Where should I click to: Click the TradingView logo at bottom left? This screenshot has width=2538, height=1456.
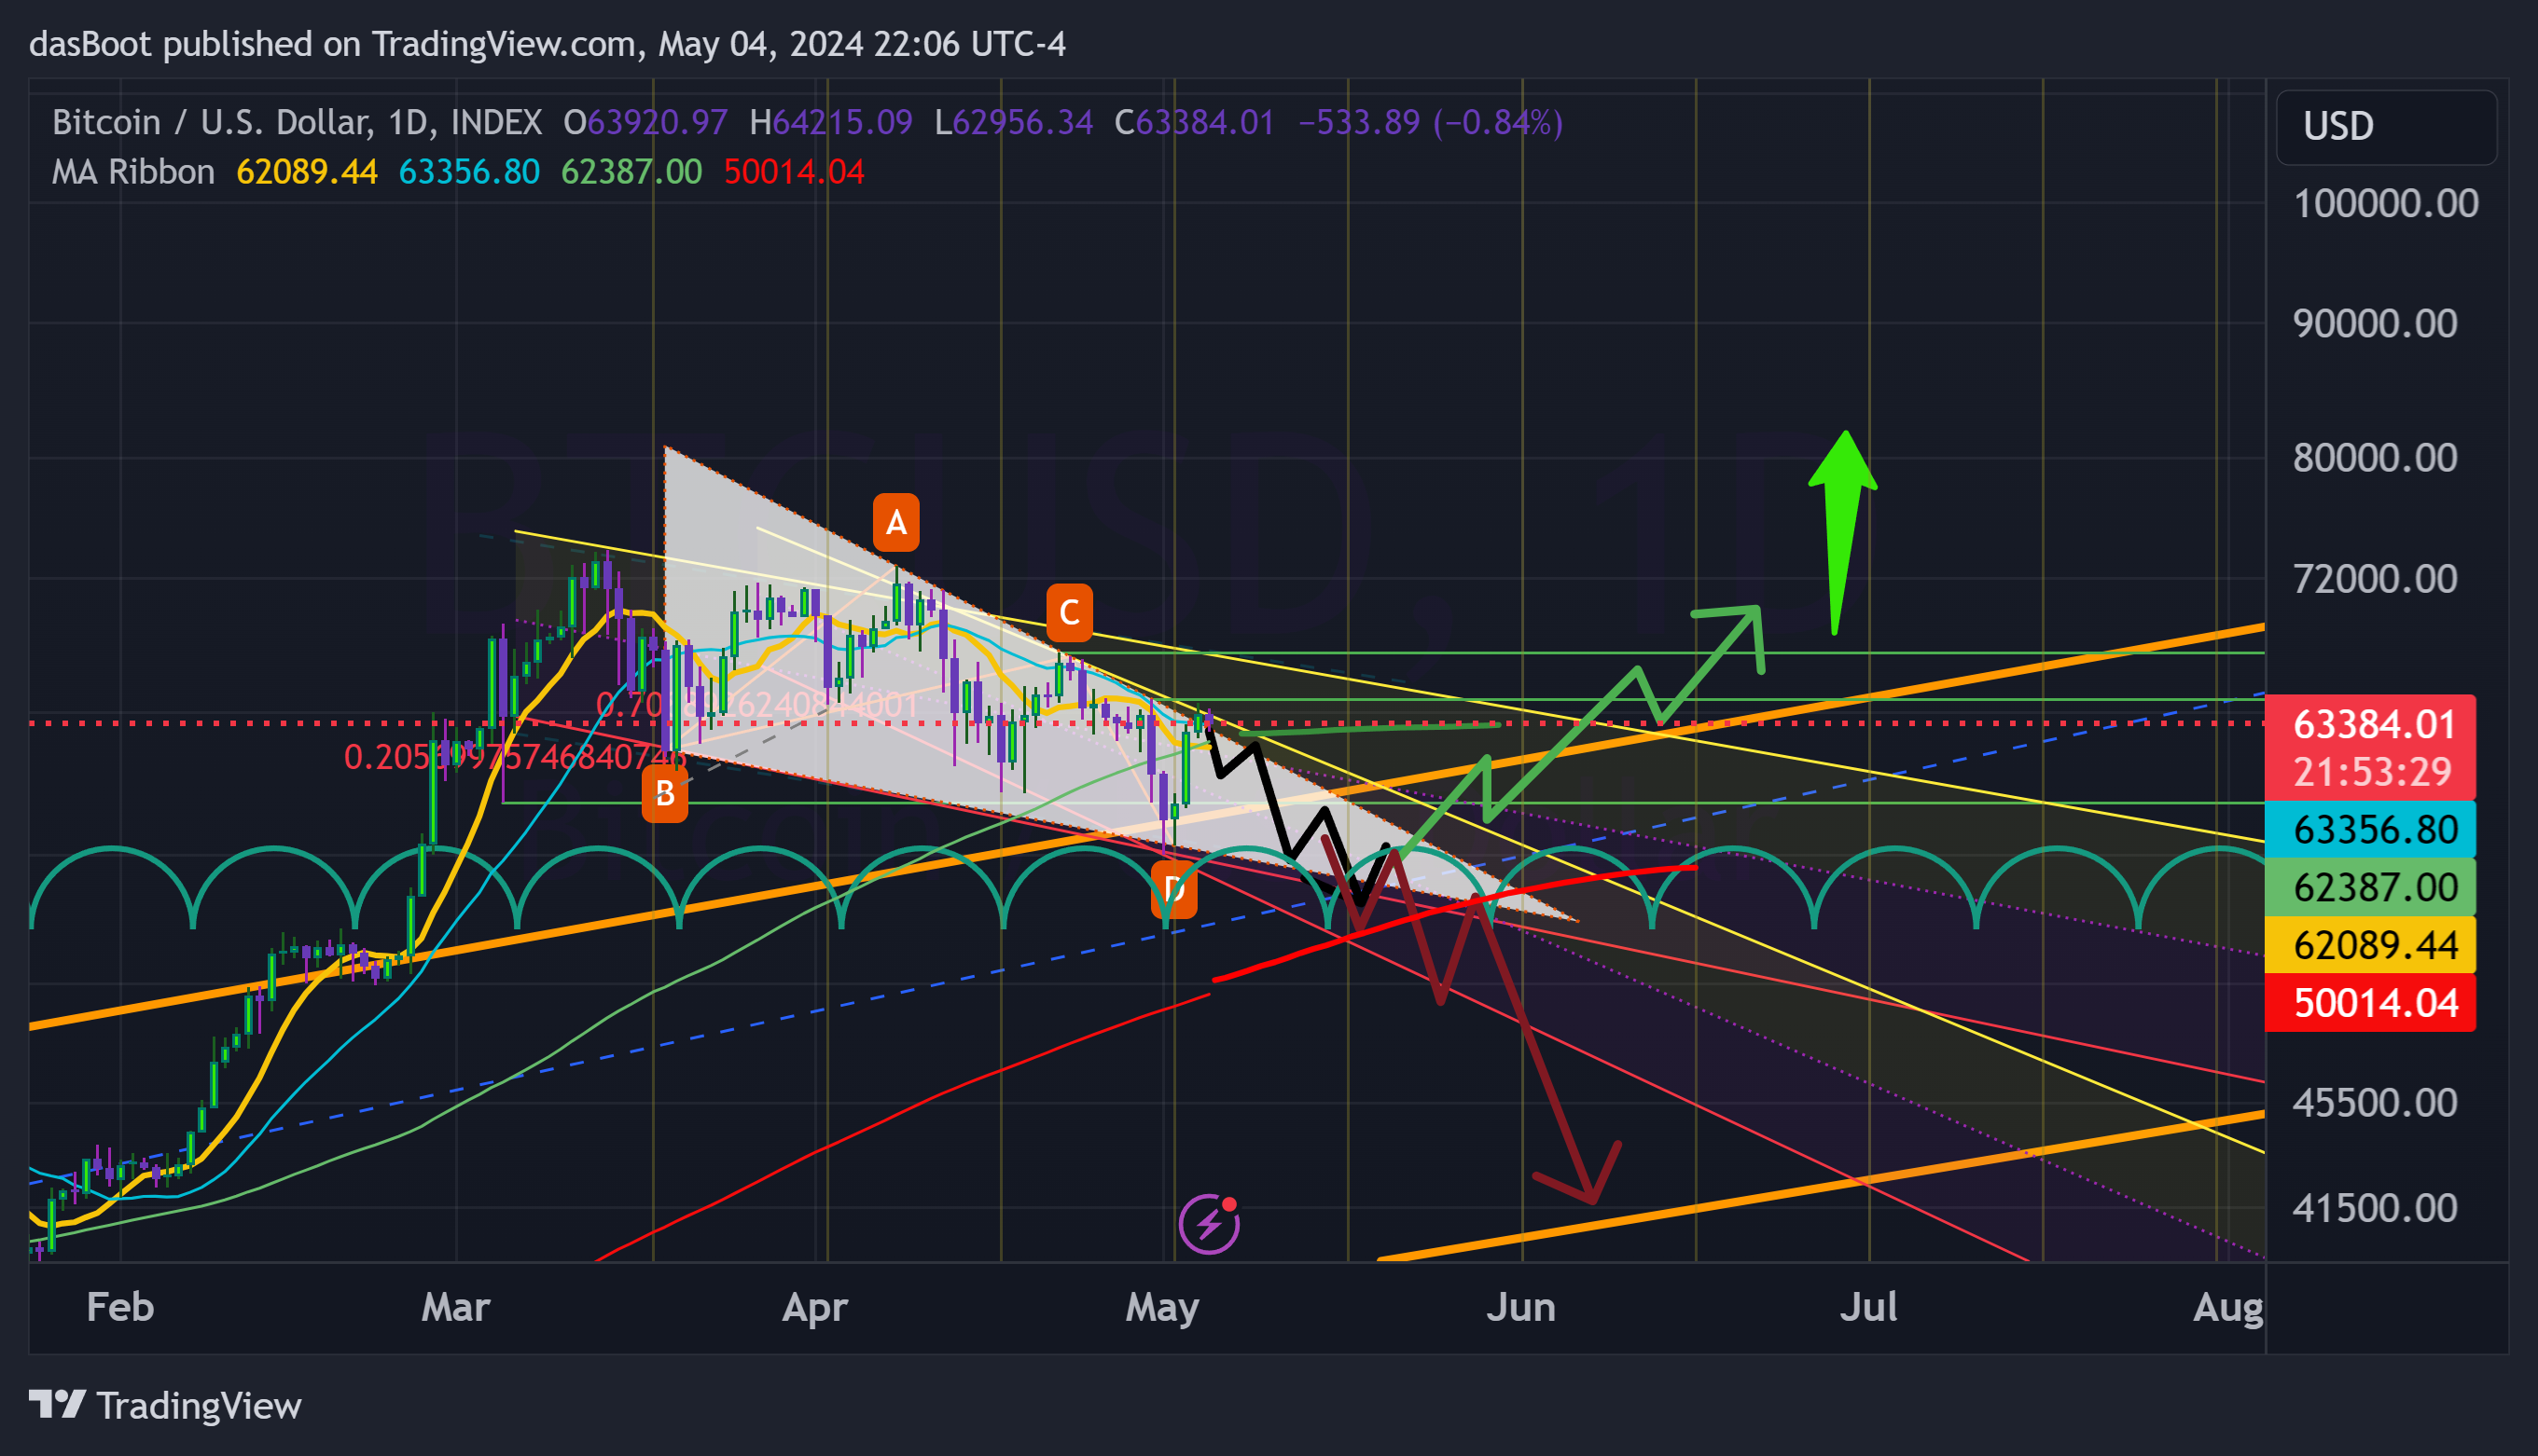coord(165,1405)
